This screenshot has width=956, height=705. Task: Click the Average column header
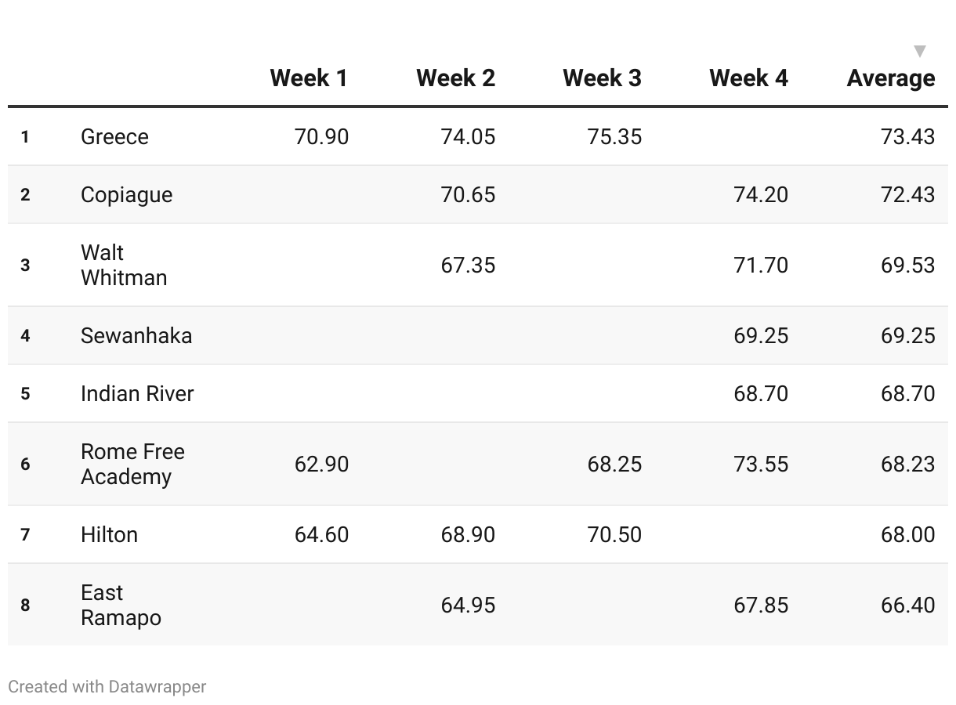tap(891, 78)
